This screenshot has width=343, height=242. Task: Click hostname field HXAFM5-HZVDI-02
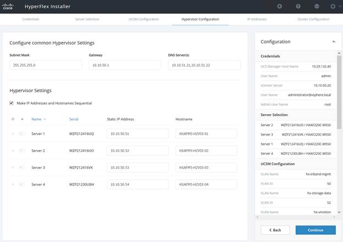pyautogui.click(x=206, y=150)
